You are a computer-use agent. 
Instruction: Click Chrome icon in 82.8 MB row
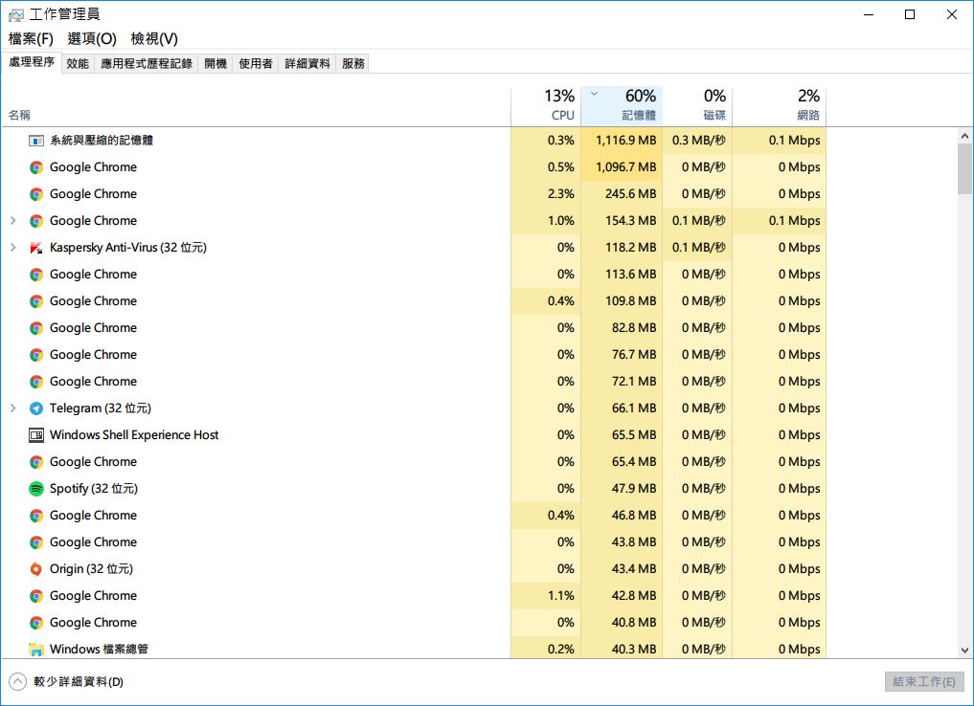click(36, 328)
